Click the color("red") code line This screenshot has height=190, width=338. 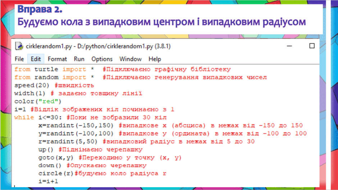tap(38, 101)
